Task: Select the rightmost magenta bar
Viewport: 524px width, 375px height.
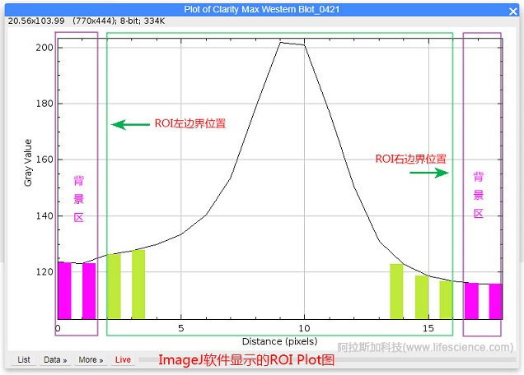Action: (495, 301)
